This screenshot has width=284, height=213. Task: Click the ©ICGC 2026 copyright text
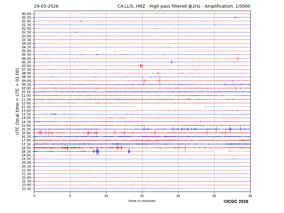(x=236, y=202)
